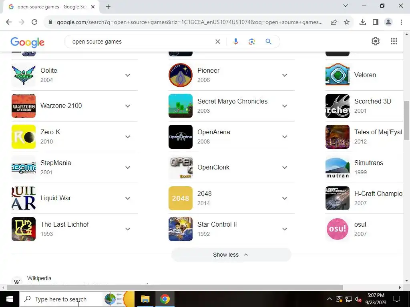Open Chrome downloads icon
The height and width of the screenshot is (307, 410).
[363, 22]
